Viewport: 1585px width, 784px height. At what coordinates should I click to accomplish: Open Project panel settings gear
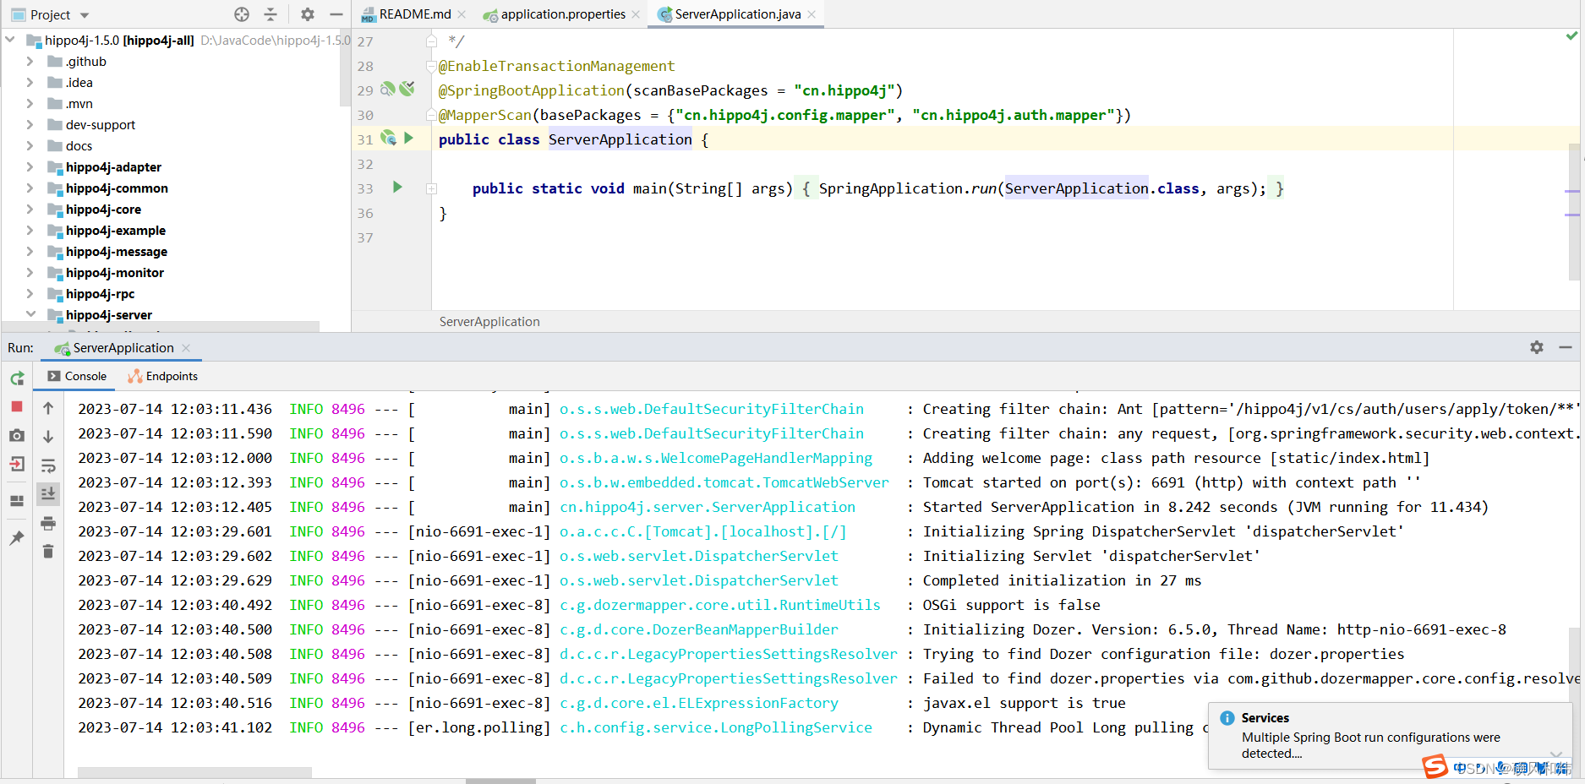point(308,14)
